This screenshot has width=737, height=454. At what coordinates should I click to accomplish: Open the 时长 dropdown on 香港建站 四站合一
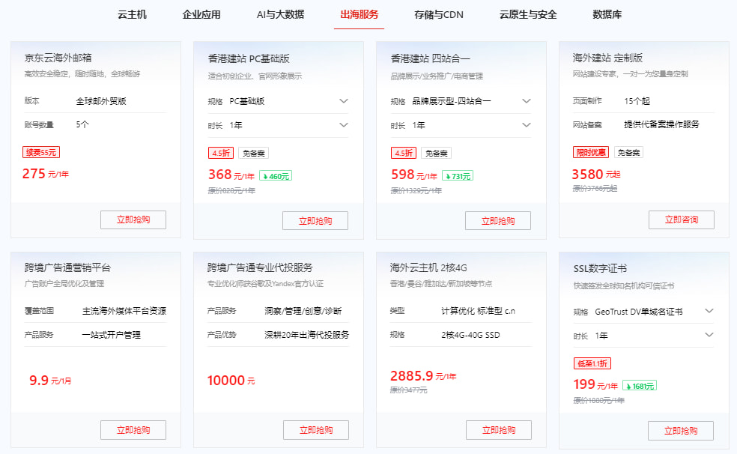click(x=526, y=125)
